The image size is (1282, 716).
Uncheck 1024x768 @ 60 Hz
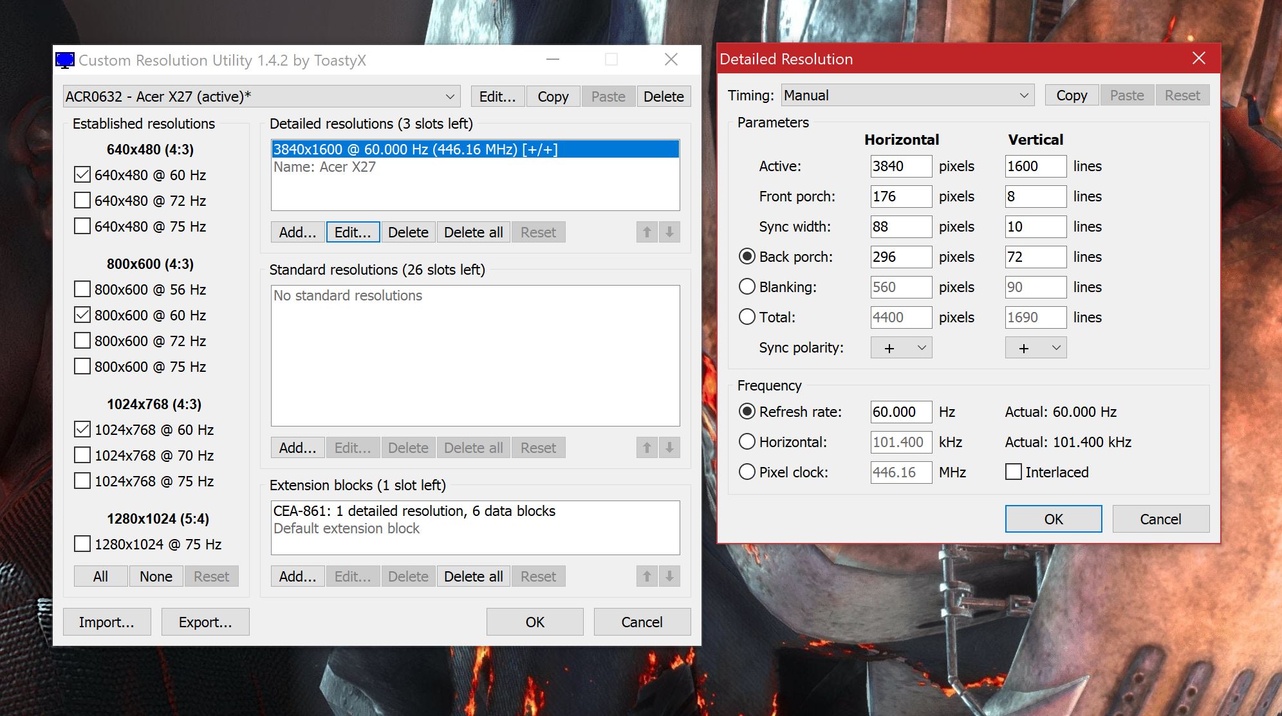[x=82, y=430]
